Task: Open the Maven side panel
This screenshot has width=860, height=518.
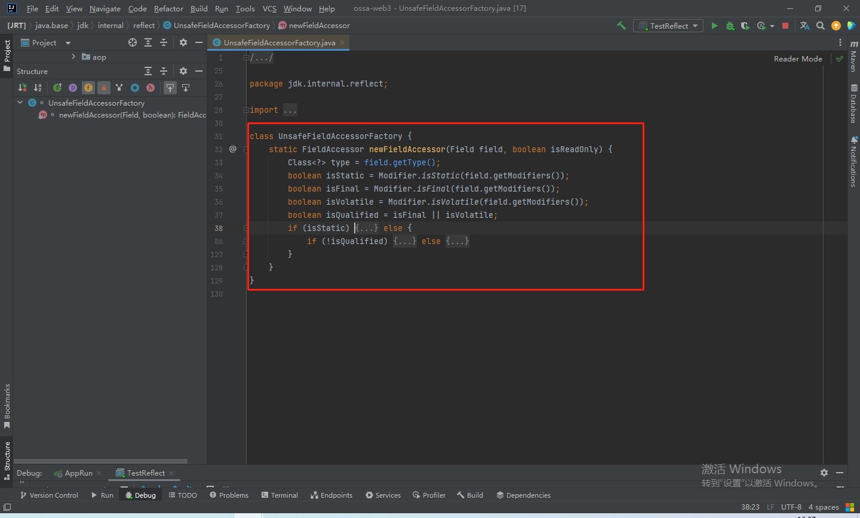Action: pyautogui.click(x=853, y=57)
